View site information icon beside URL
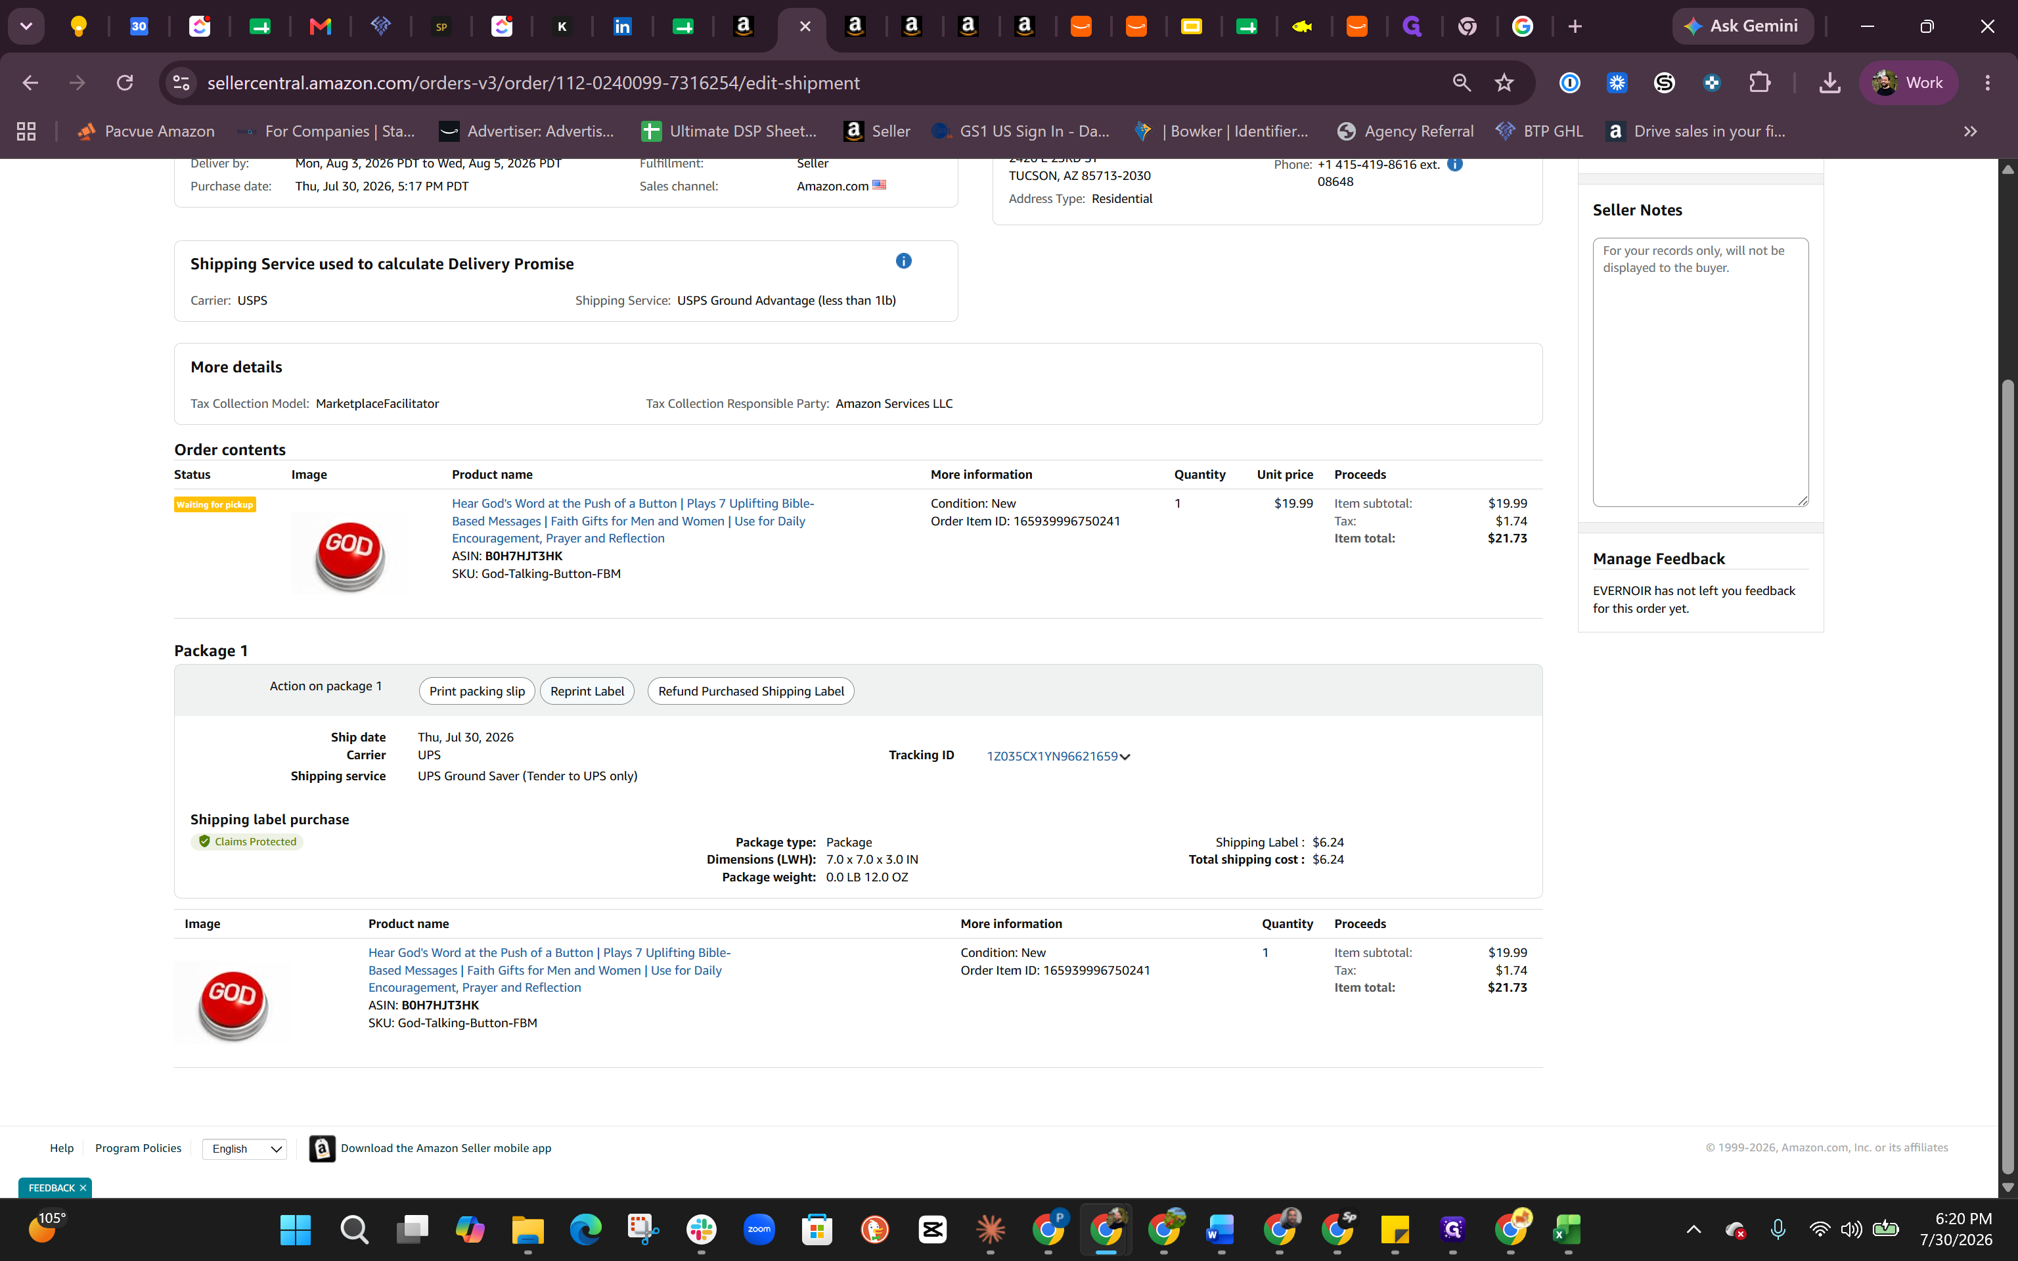This screenshot has width=2018, height=1261. [182, 83]
